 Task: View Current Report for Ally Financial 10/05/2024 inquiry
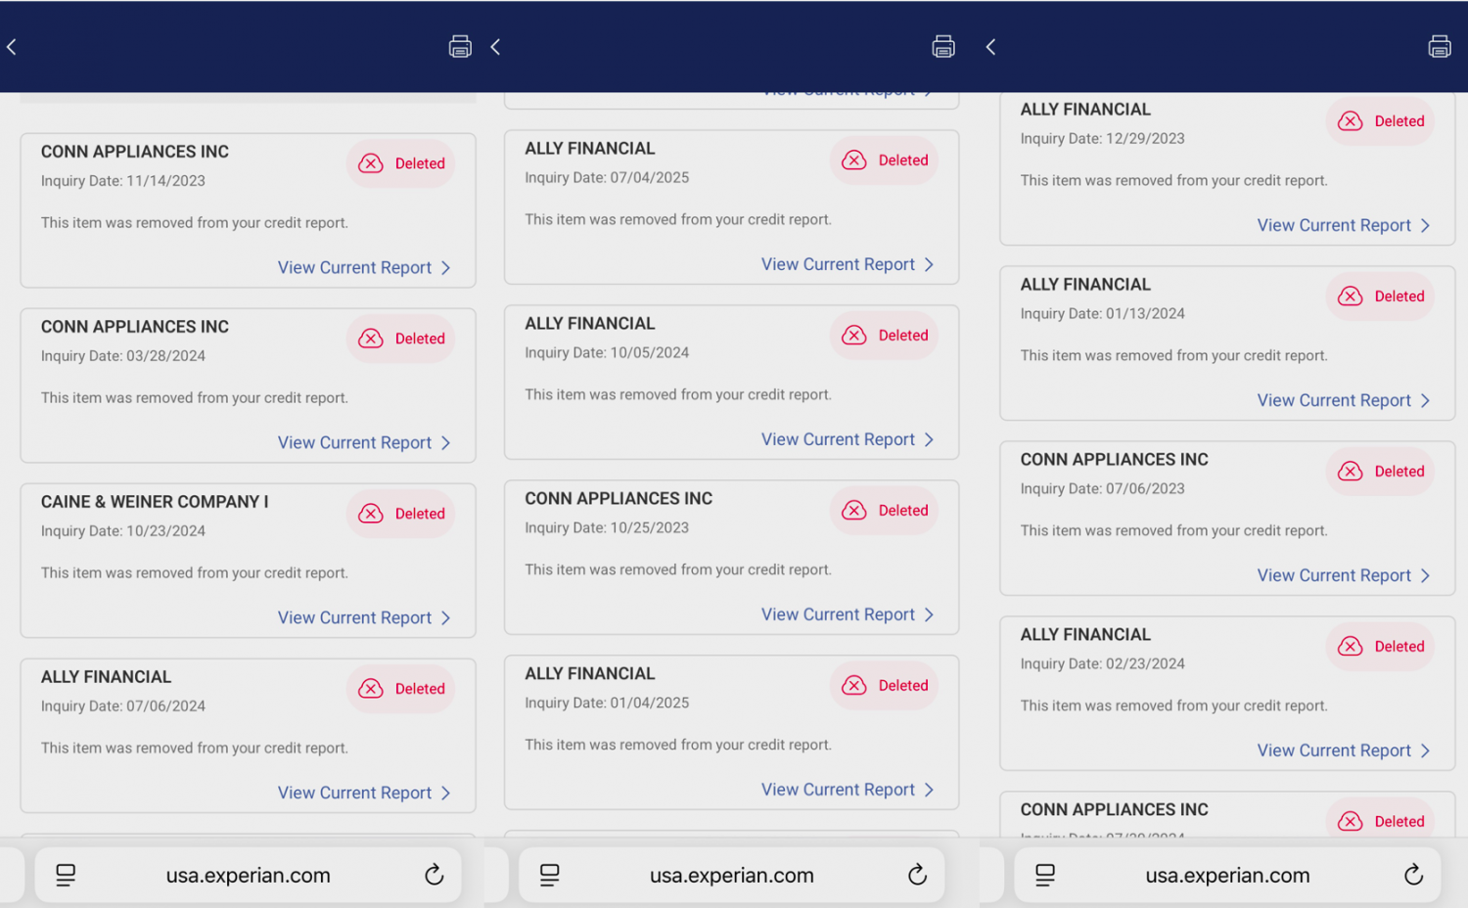tap(838, 439)
